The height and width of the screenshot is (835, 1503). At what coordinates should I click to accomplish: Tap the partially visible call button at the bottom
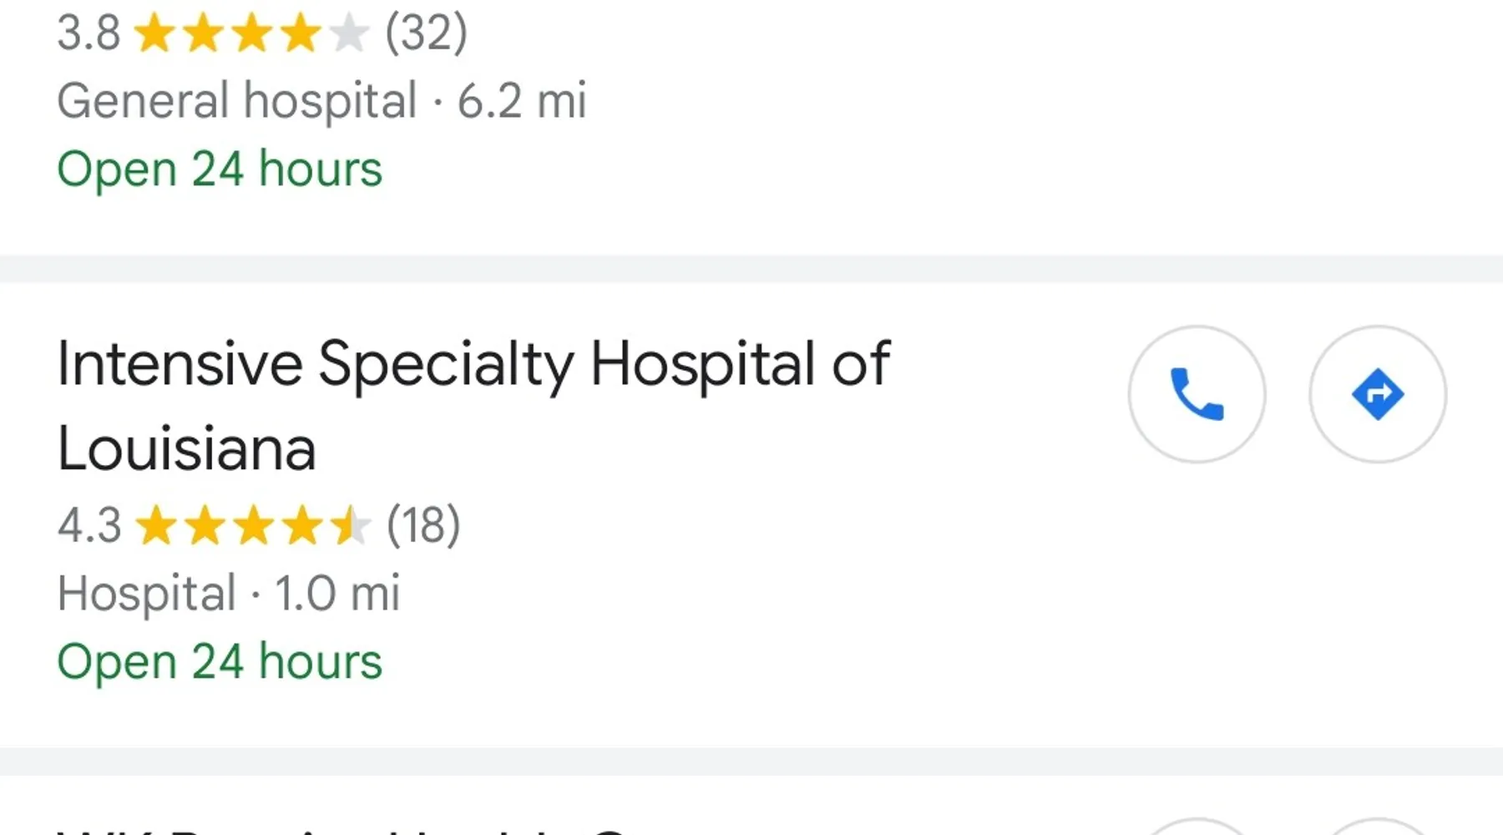pyautogui.click(x=1197, y=827)
